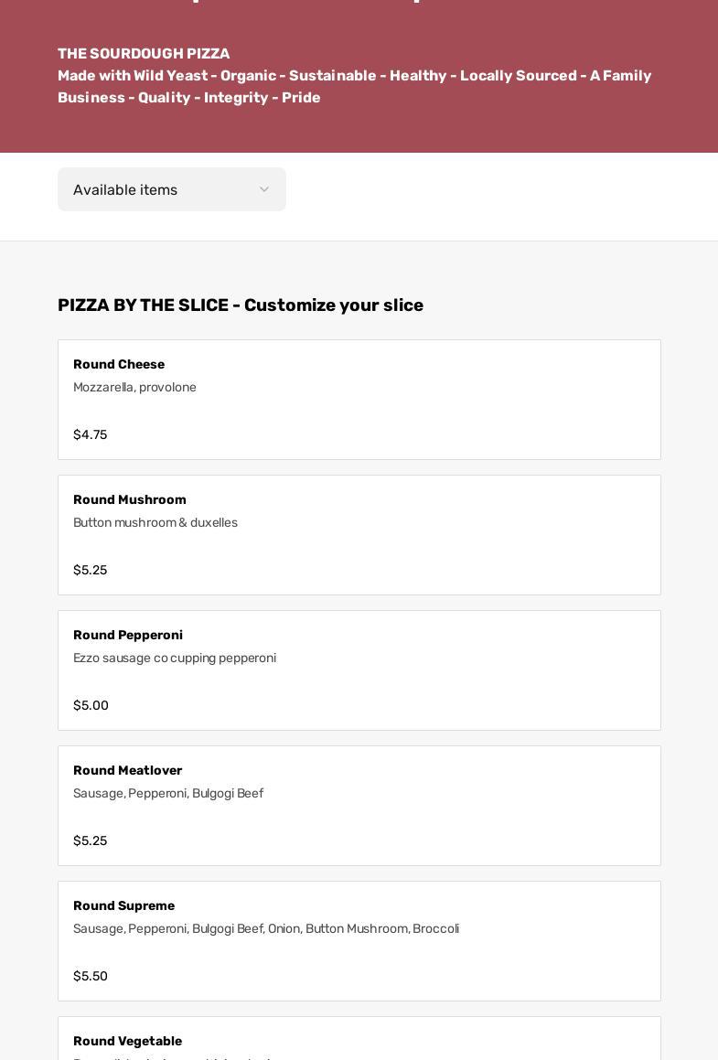Choose the Round Pepperoni slice

pyautogui.click(x=359, y=670)
